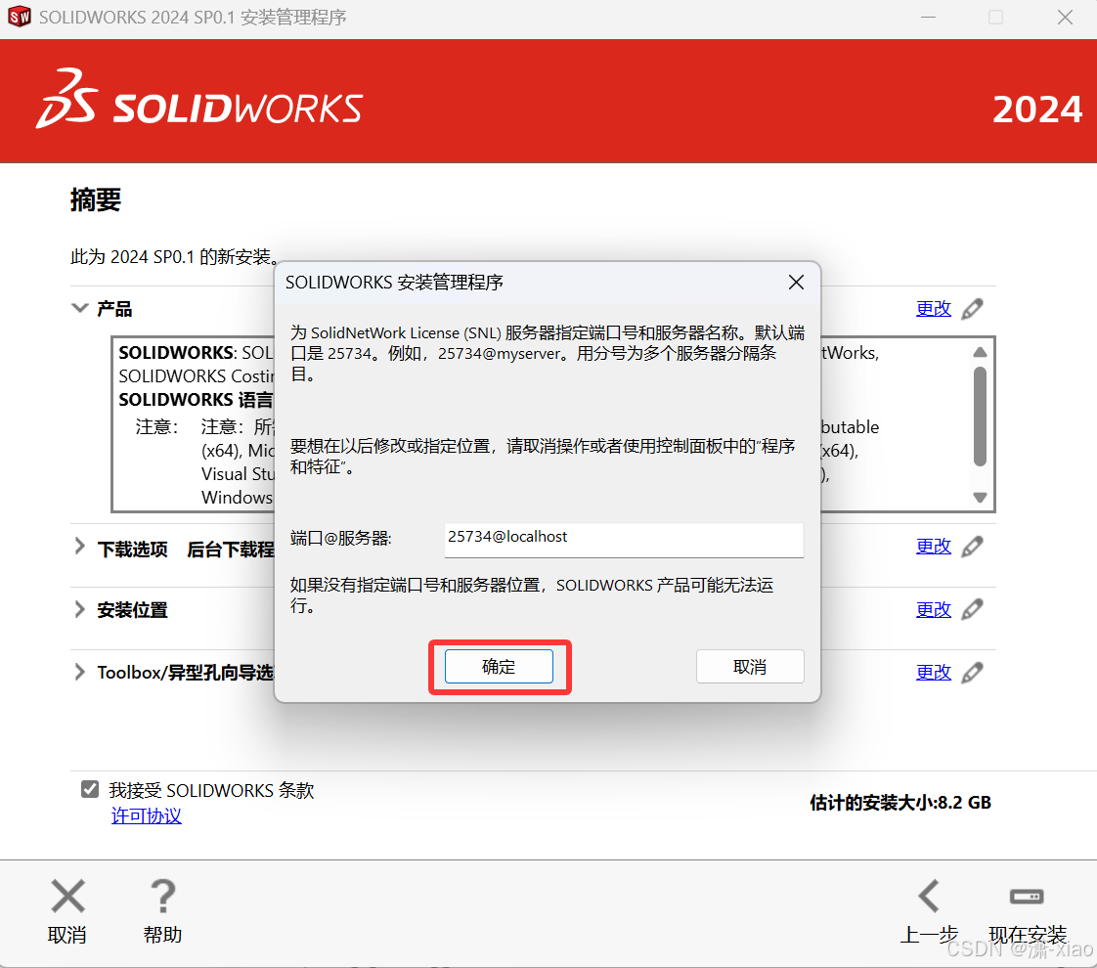Image resolution: width=1097 pixels, height=968 pixels.
Task: Click the 估计的安装大小:8.2 GB text
Action: (x=900, y=802)
